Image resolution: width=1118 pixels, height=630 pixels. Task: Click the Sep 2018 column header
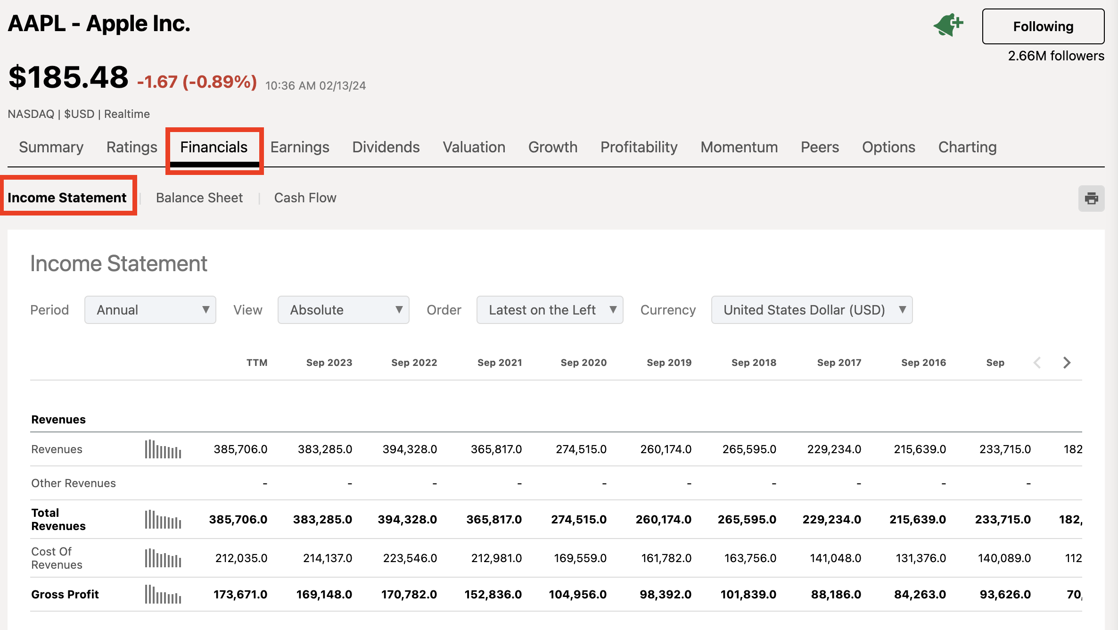(x=754, y=363)
